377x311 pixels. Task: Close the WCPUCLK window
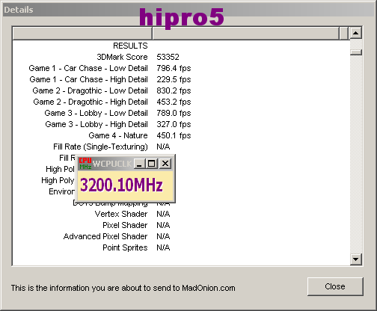(x=165, y=164)
